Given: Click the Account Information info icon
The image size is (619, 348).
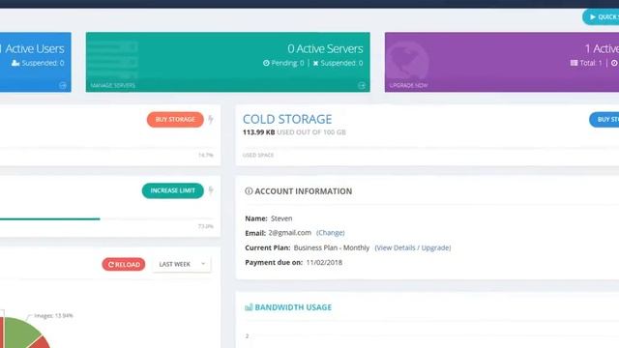Looking at the screenshot, I should [x=249, y=191].
